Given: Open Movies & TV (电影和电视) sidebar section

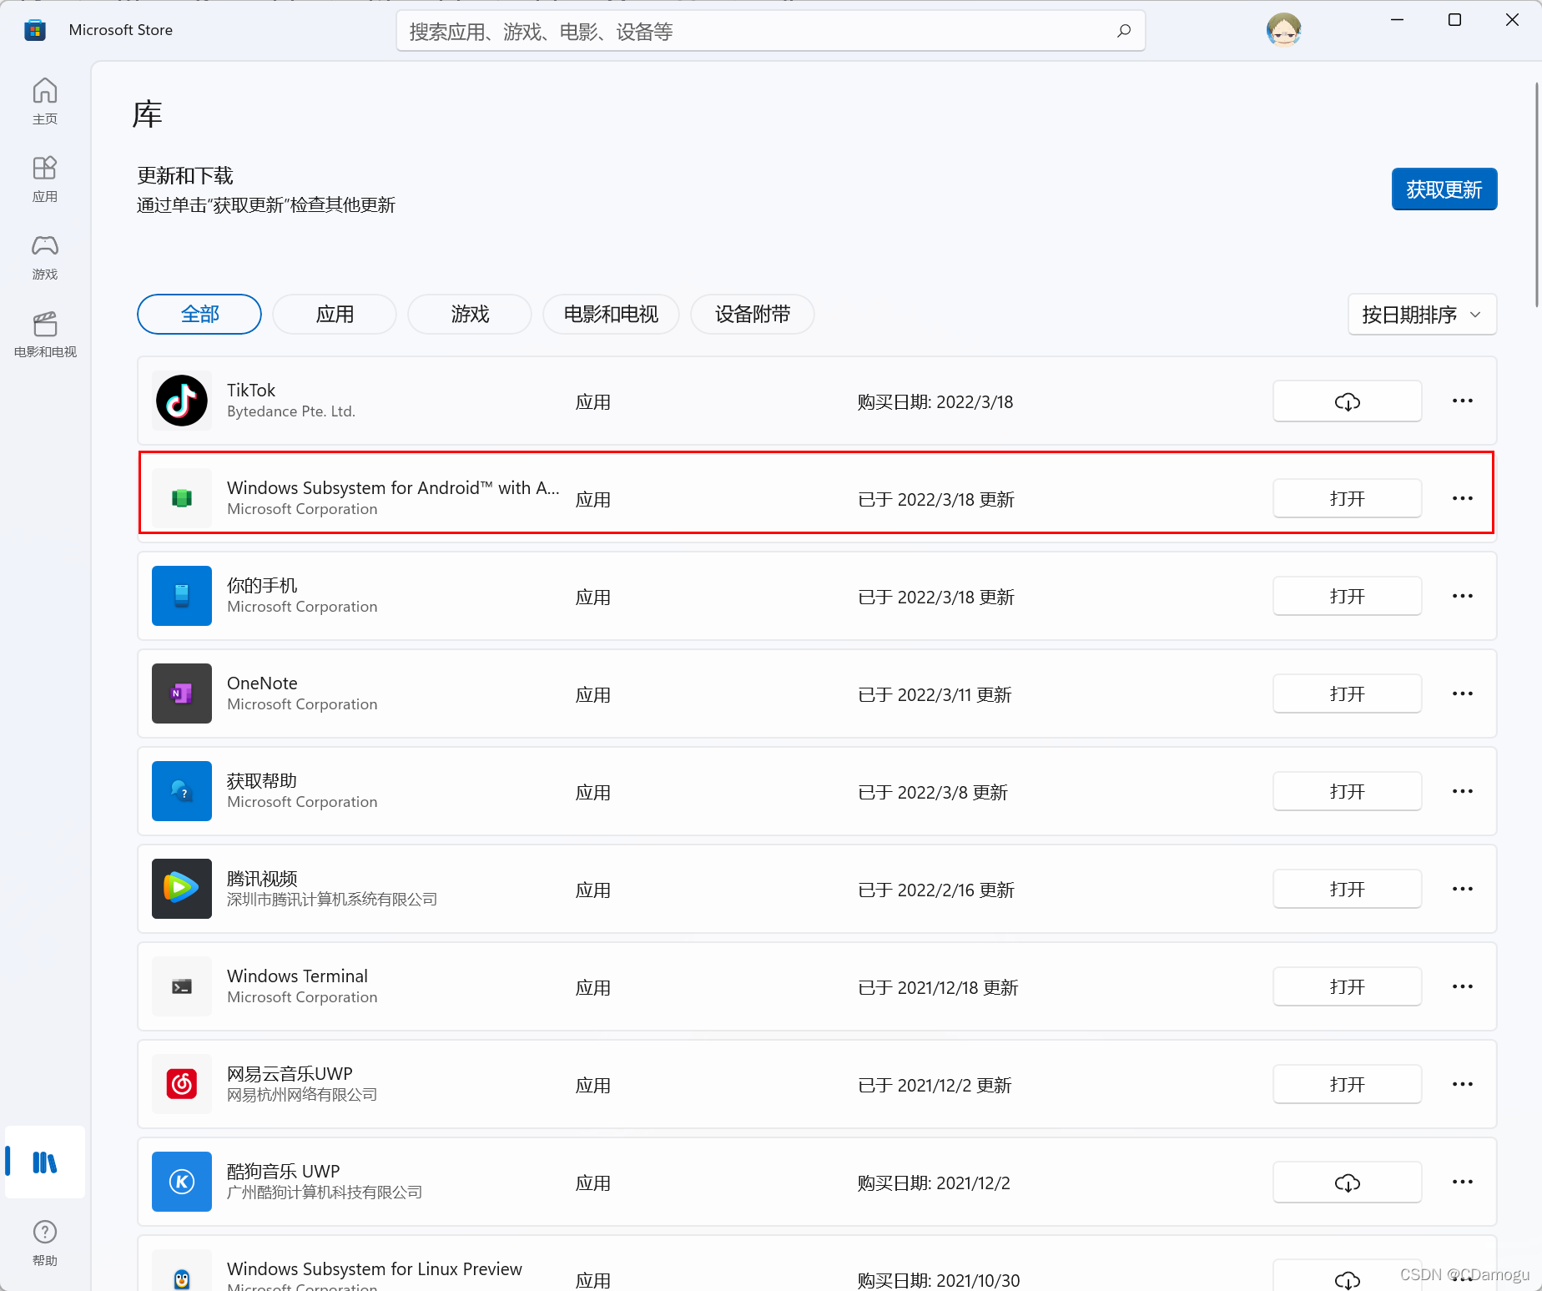Looking at the screenshot, I should point(45,334).
